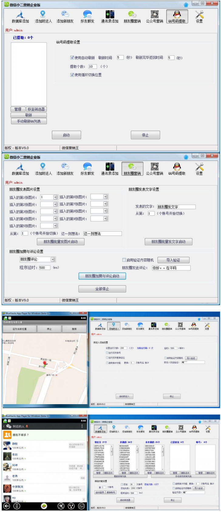Open 公众号营销 in the QQ号码提取 settings window

click(155, 16)
